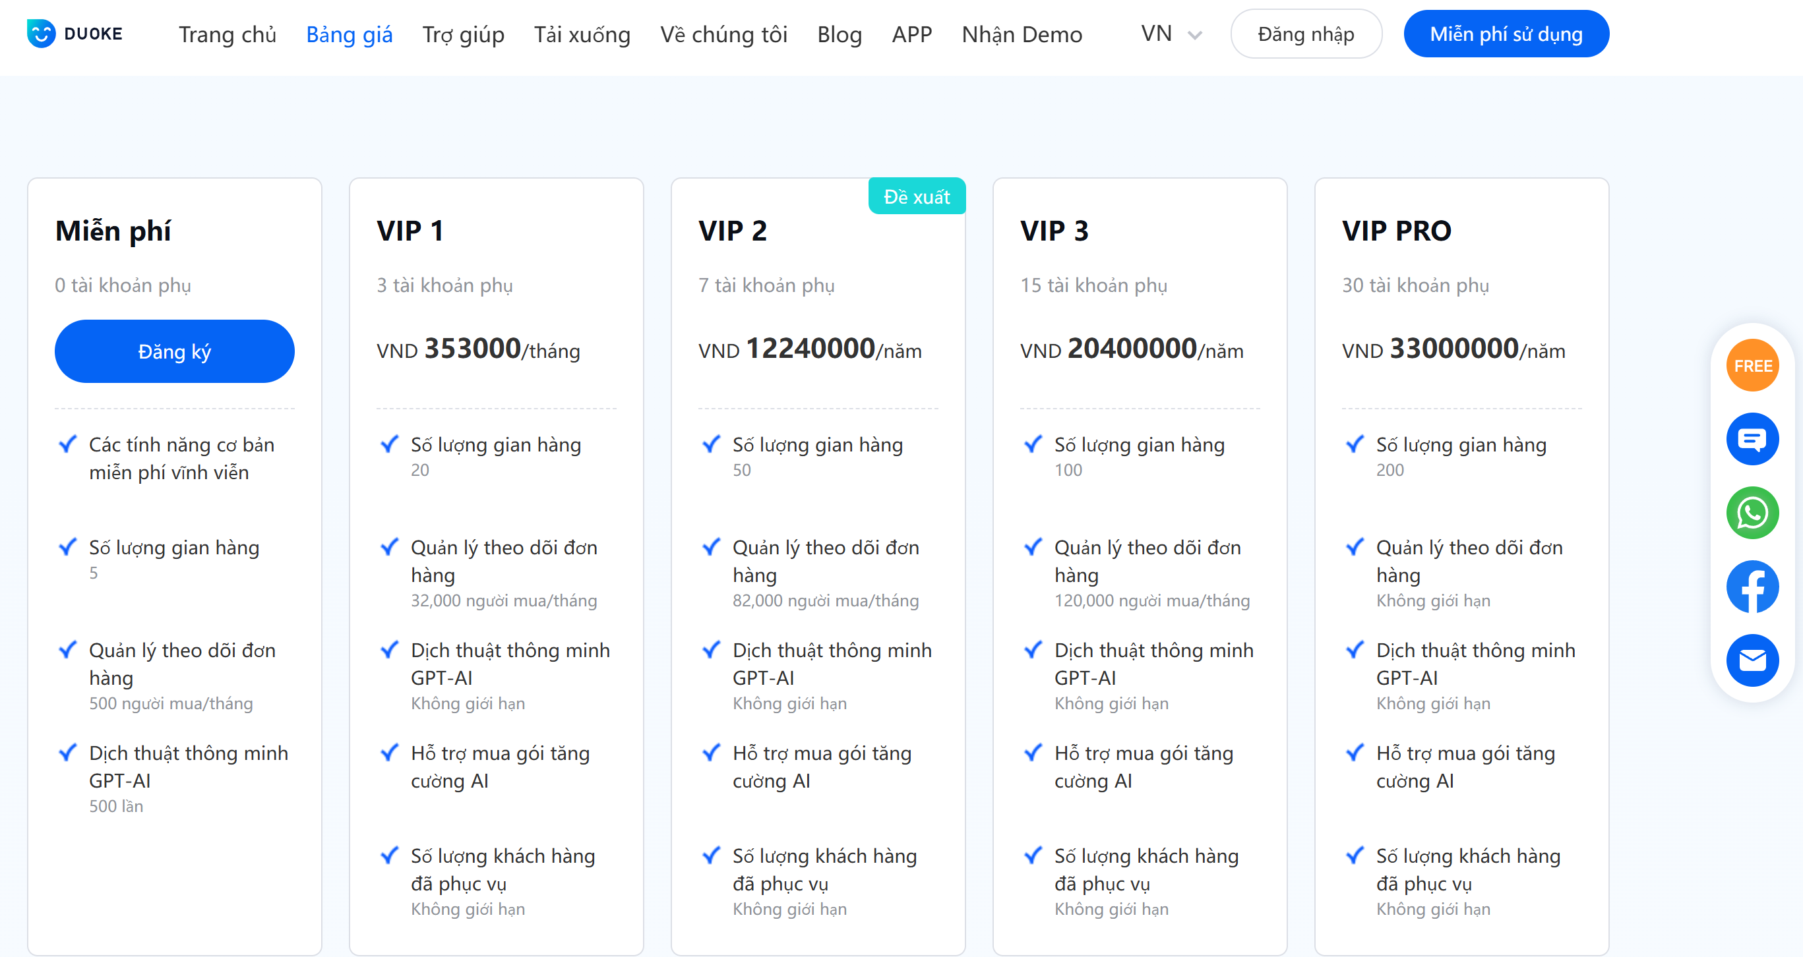Contact via WhatsApp icon
This screenshot has width=1803, height=957.
tap(1752, 513)
